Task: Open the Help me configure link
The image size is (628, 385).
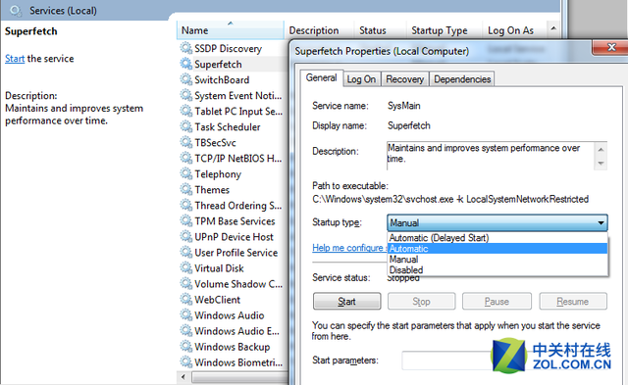Action: [x=349, y=248]
